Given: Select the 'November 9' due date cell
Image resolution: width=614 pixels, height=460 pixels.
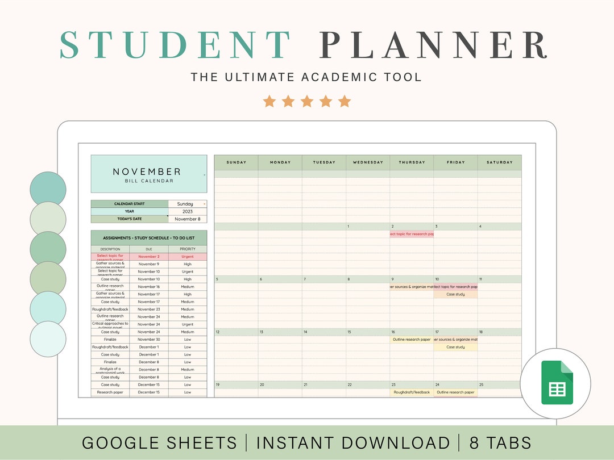Looking at the screenshot, I should point(149,264).
